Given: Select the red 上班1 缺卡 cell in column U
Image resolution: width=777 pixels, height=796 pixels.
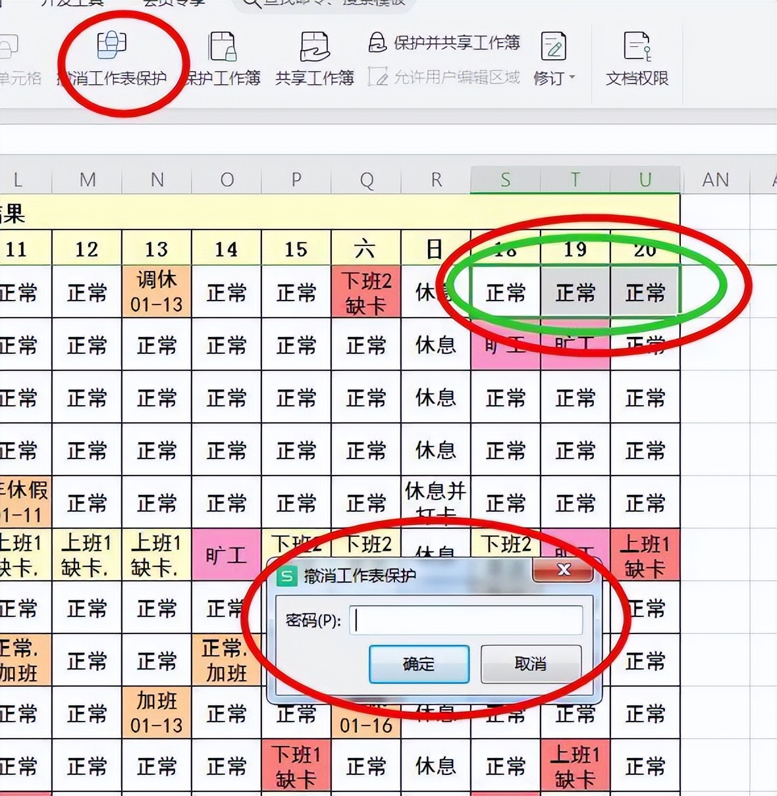Looking at the screenshot, I should click(645, 555).
